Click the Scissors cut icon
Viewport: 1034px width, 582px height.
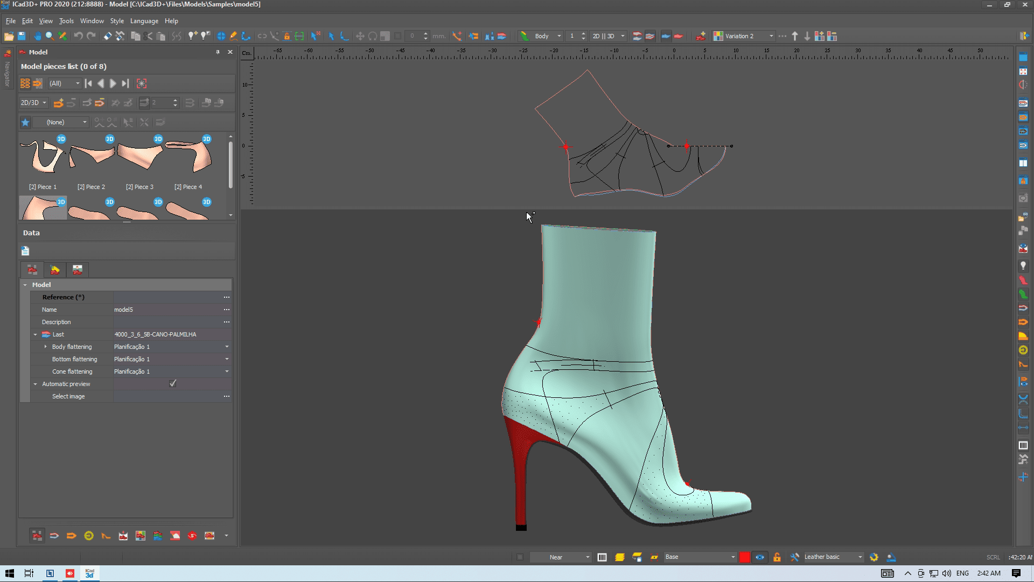148,36
